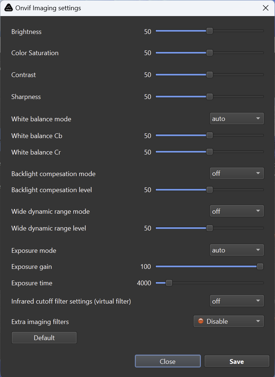Viewport: 275px width, 377px height.
Task: Click the Contrast slider thumb
Action: [210, 75]
